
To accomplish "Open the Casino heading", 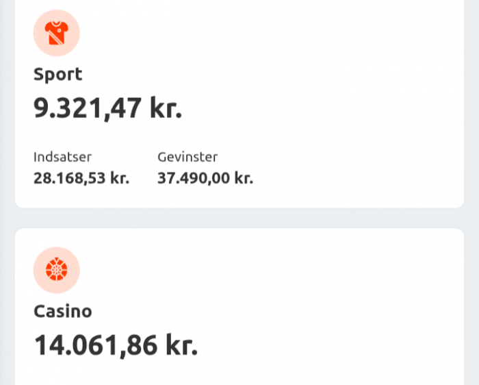I will 63,311.
